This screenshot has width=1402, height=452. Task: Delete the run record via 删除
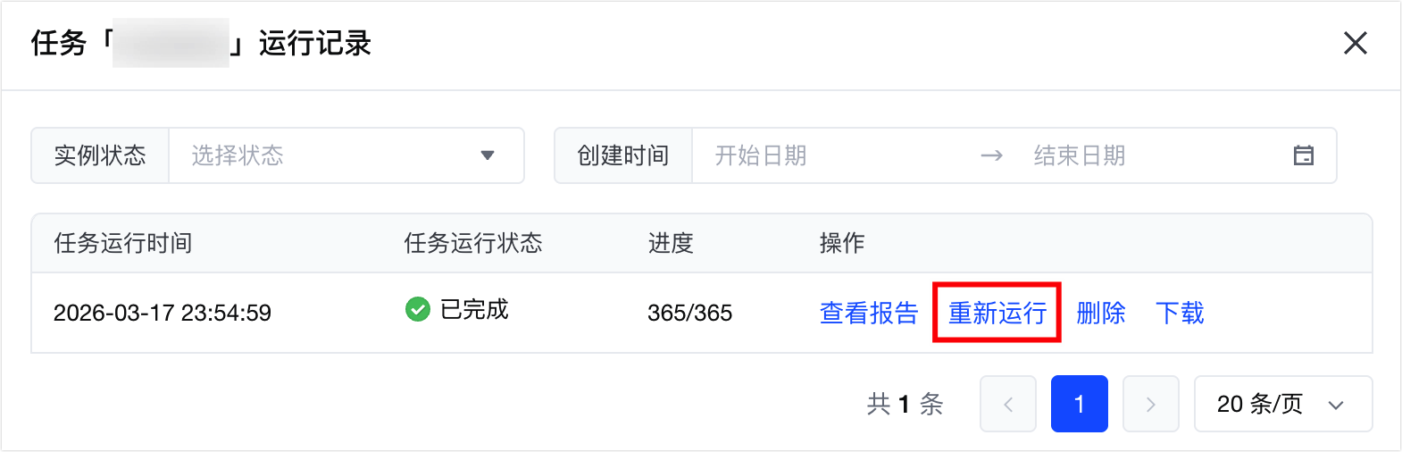pos(1101,313)
